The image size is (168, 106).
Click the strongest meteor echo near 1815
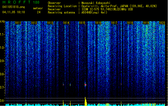(x=85, y=85)
